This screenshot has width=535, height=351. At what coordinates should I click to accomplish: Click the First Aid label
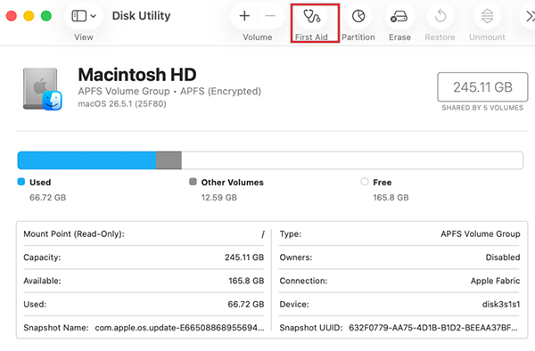(x=311, y=37)
